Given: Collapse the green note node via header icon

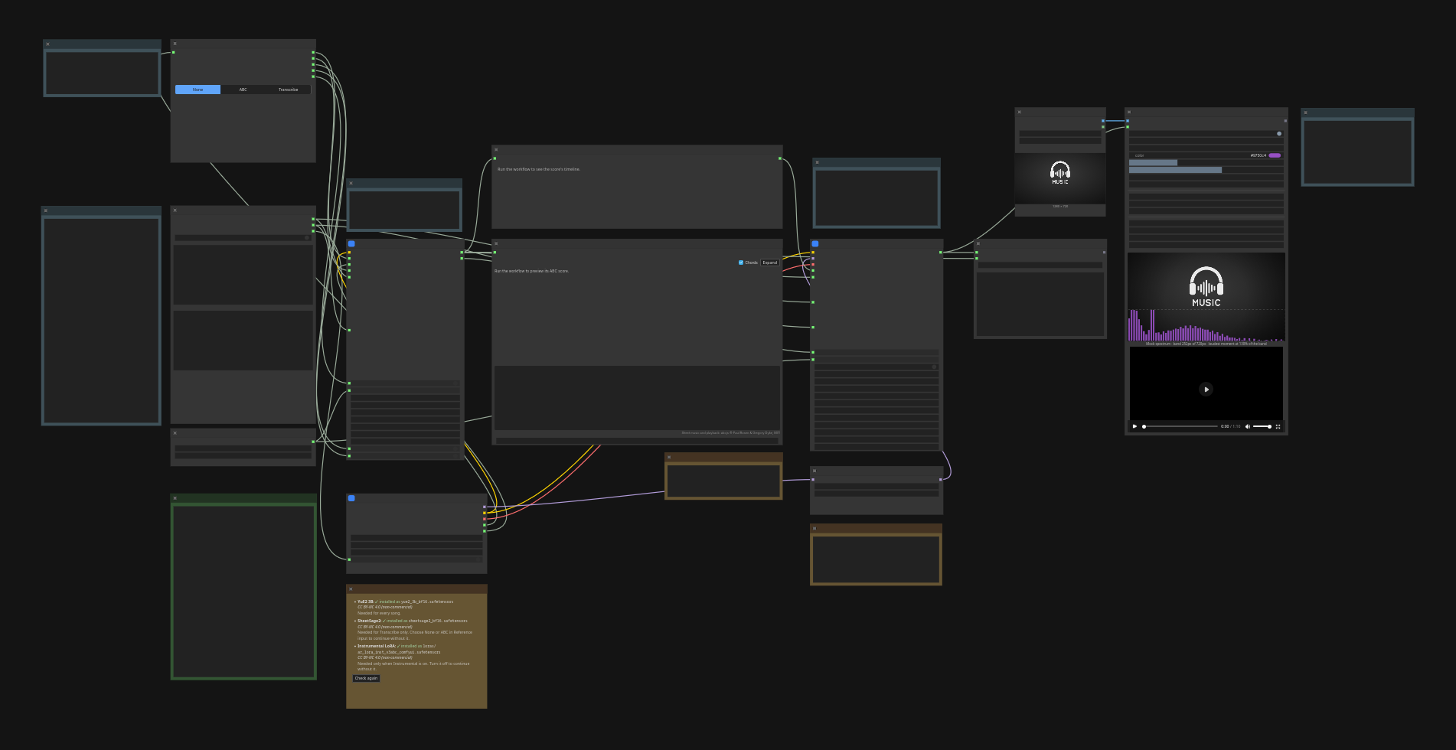Looking at the screenshot, I should click(175, 497).
